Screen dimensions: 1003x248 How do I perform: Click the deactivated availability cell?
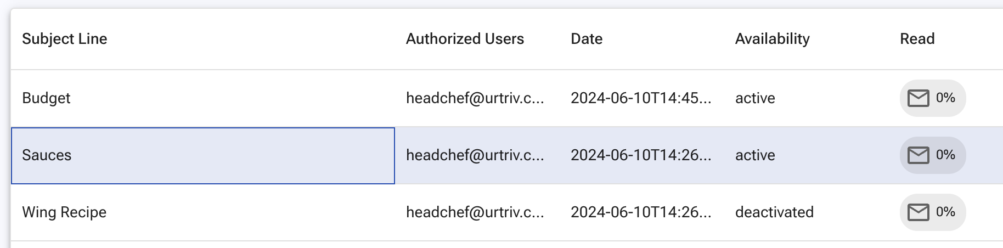tap(774, 212)
